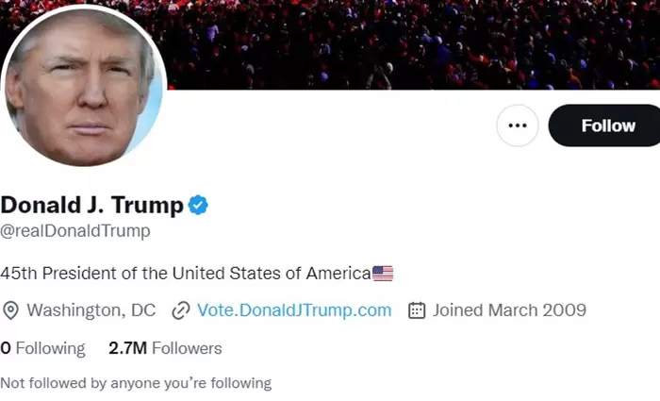Click the bio text about 45th President
The width and height of the screenshot is (660, 401).
(x=185, y=274)
